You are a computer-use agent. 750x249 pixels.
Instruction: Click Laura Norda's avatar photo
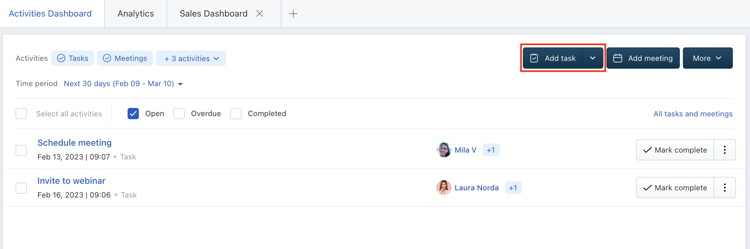tap(444, 188)
